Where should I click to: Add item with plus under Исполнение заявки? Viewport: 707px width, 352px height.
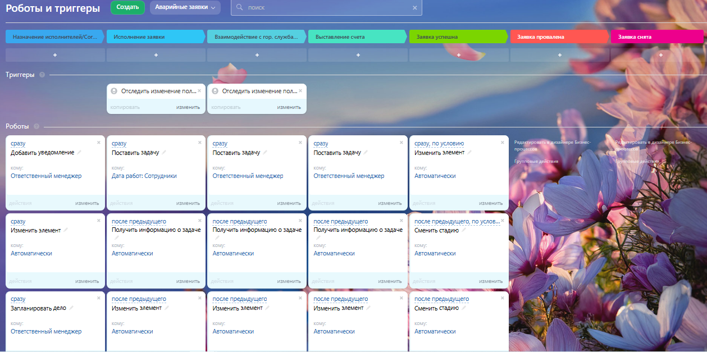[156, 55]
